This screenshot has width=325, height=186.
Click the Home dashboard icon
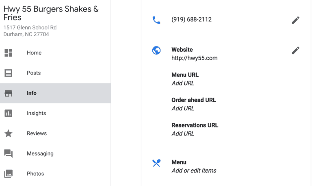click(9, 53)
